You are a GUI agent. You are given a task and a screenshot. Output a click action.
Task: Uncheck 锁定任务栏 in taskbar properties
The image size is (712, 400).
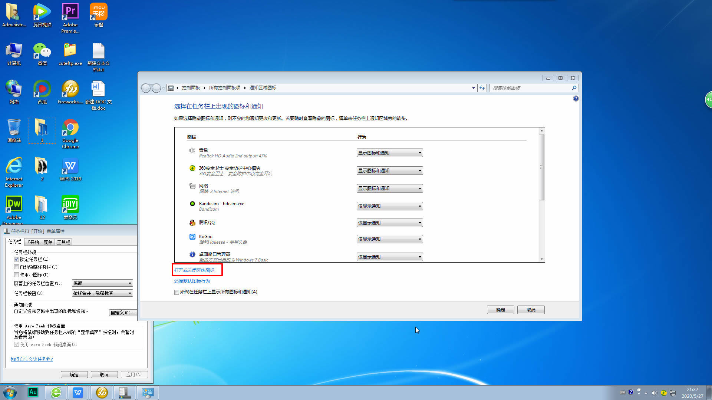17,259
